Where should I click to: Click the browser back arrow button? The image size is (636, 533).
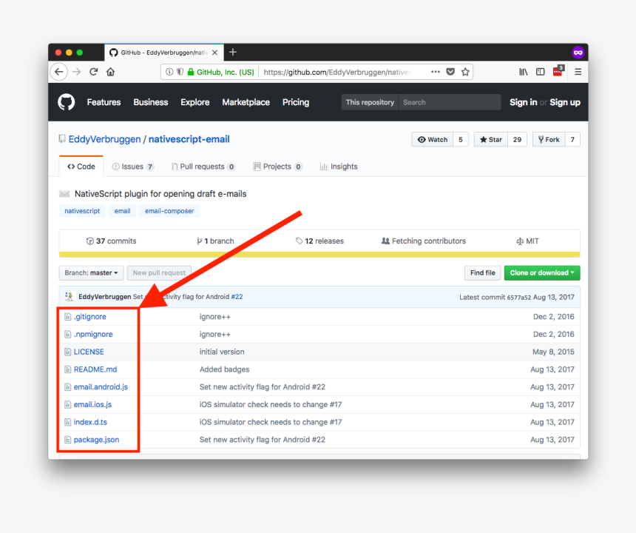pyautogui.click(x=59, y=72)
